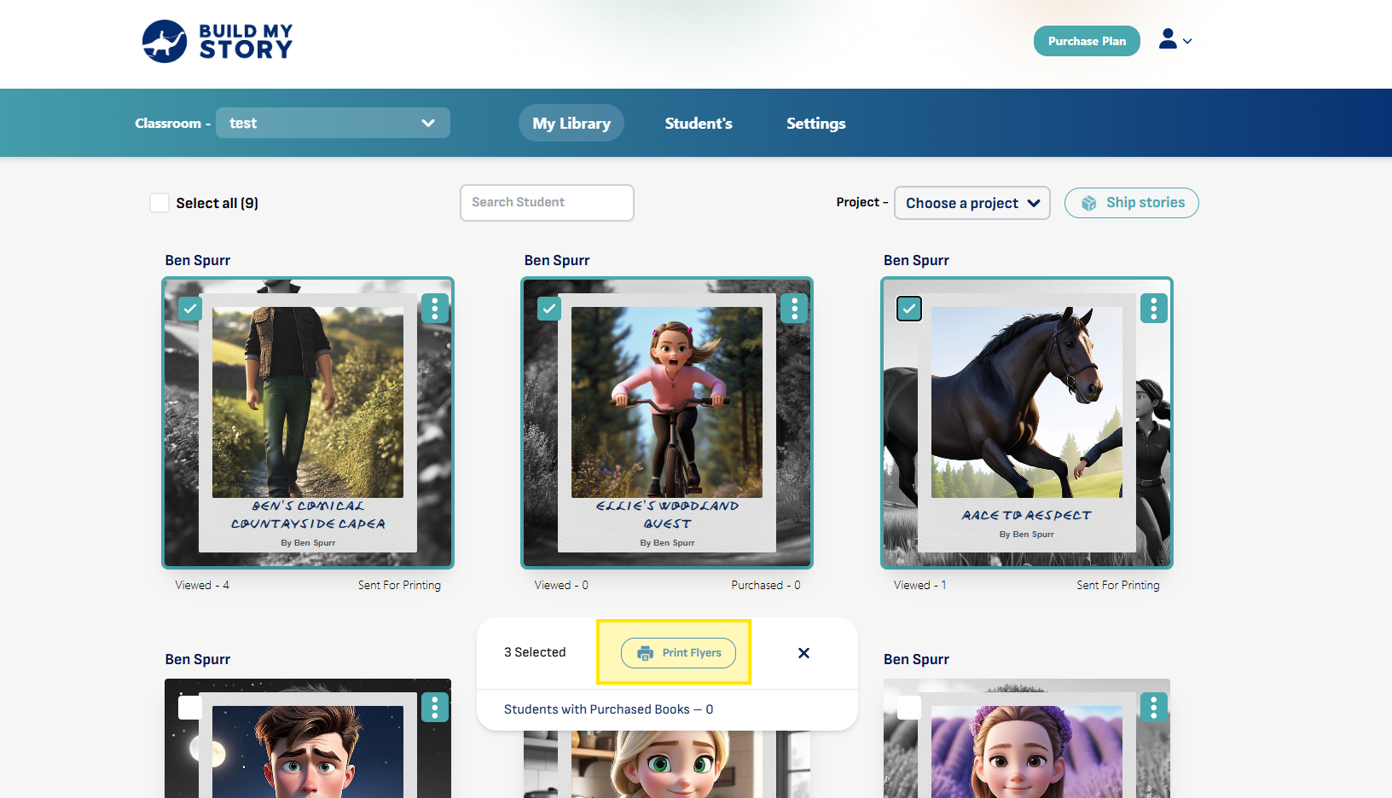
Task: Click Ben Spurr name above Countryside Caper
Action: coord(198,260)
